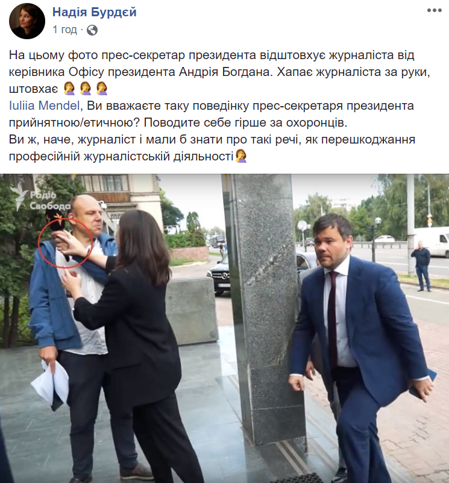Click the public globe privacy icon
449x483 pixels.
[92, 30]
